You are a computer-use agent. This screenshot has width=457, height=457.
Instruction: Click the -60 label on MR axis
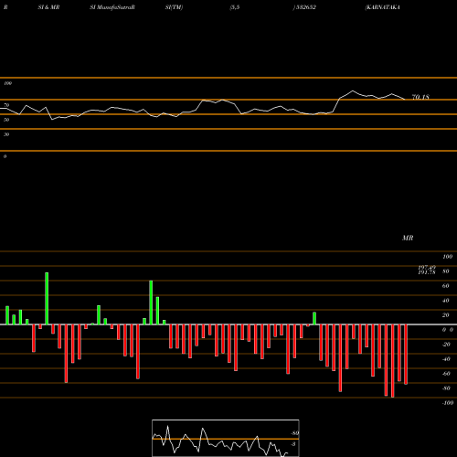pos(446,374)
